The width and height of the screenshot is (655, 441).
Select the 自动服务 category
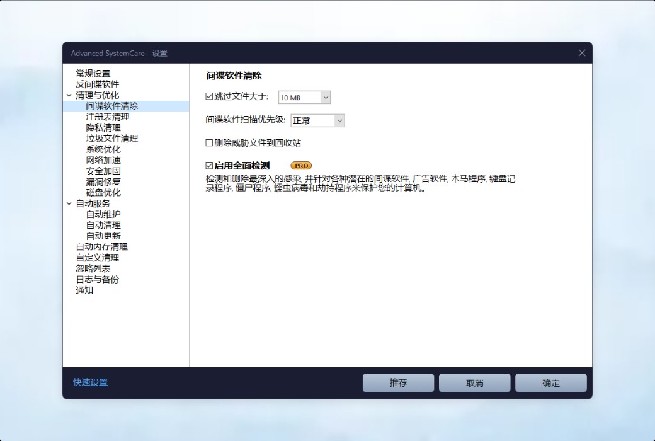93,203
